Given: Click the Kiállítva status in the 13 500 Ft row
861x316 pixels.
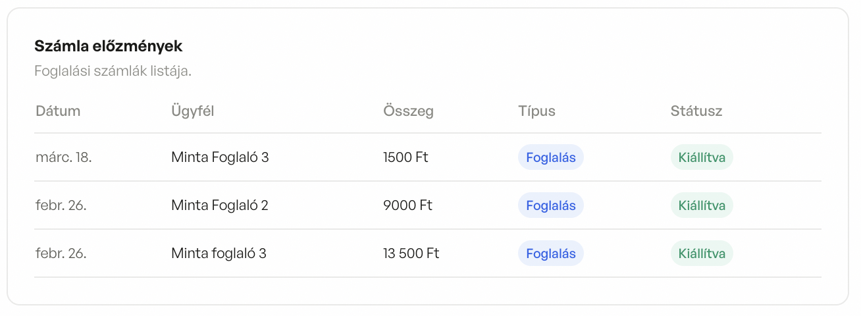Looking at the screenshot, I should (x=701, y=253).
